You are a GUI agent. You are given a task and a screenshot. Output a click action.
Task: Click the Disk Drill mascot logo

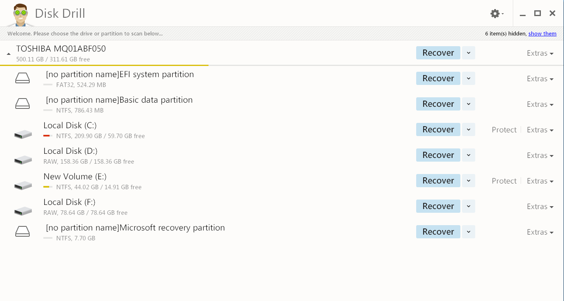coord(20,15)
